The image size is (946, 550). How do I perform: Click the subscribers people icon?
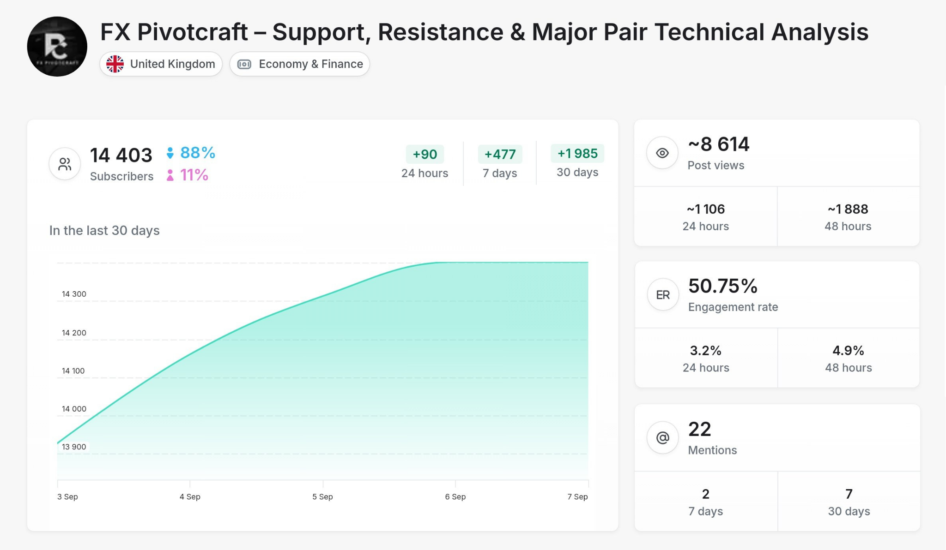click(x=65, y=164)
